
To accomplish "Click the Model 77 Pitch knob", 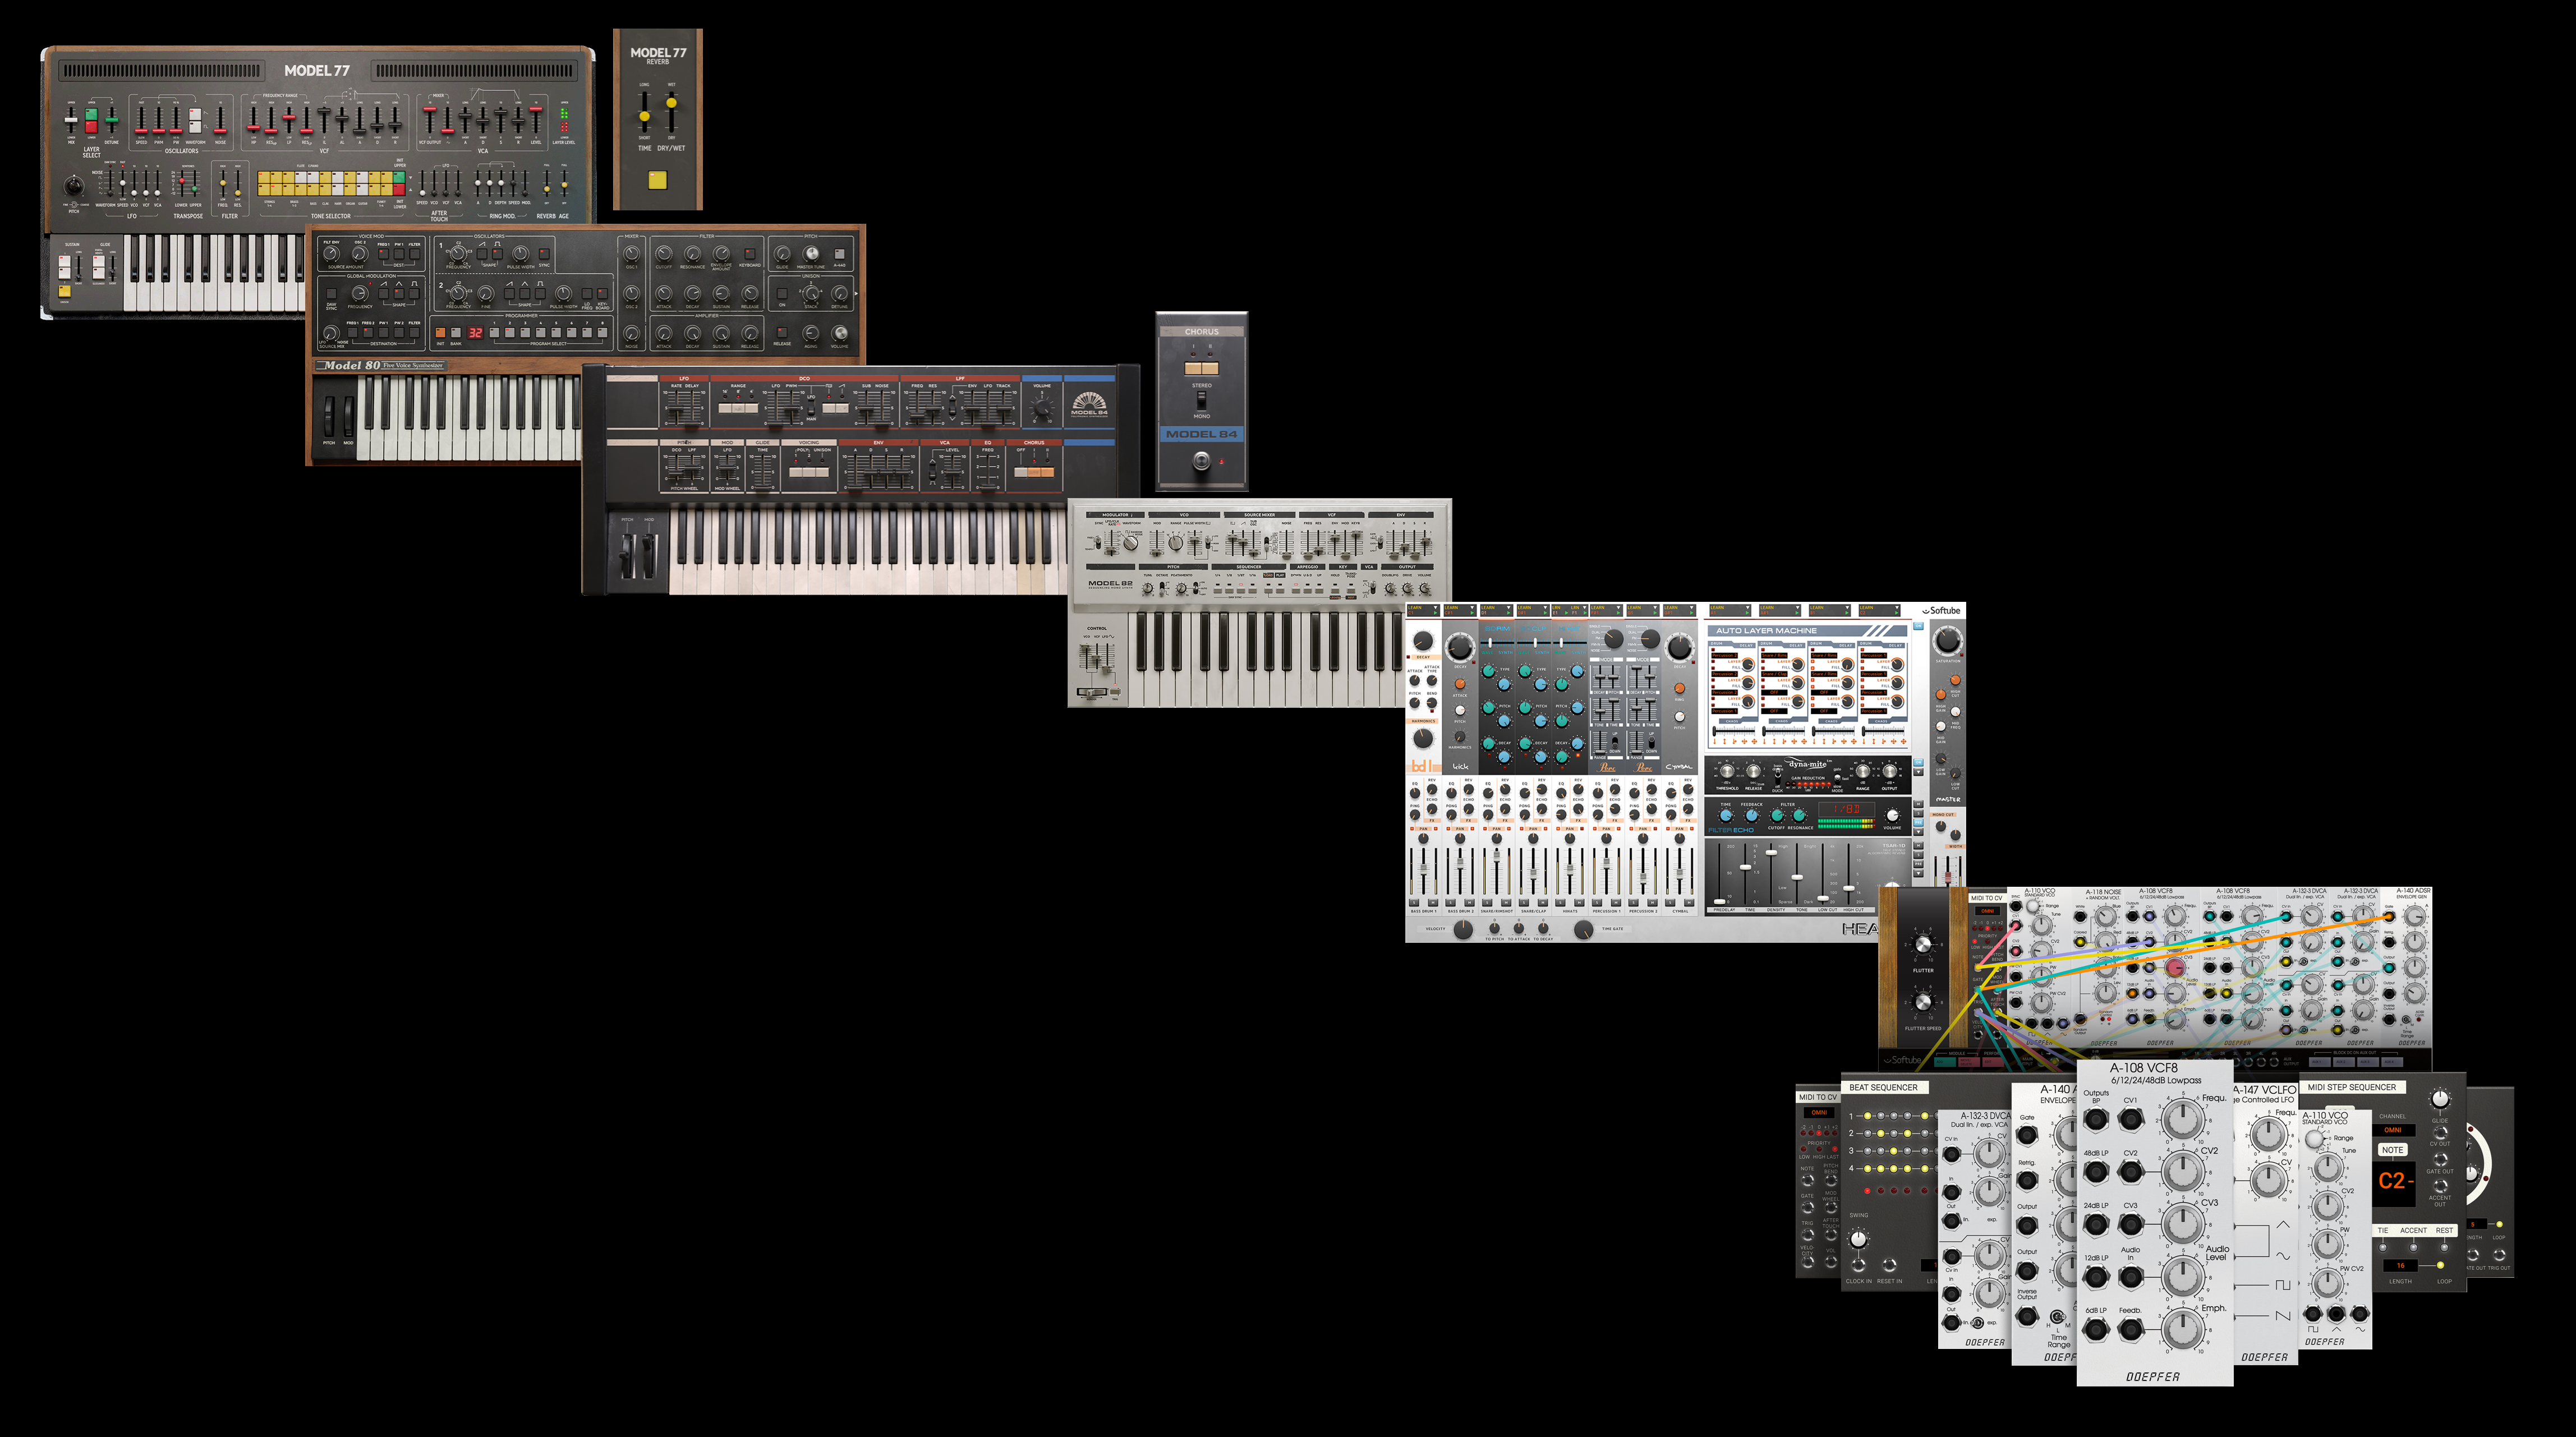I will click(73, 186).
